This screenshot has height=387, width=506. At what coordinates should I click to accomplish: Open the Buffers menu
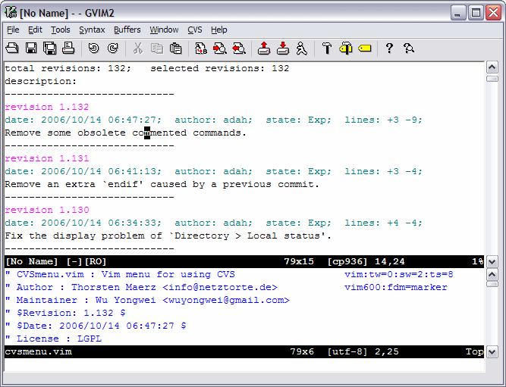(x=127, y=30)
